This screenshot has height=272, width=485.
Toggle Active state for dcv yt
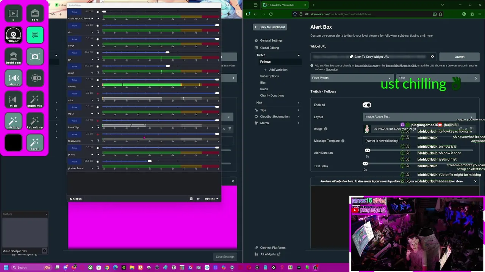point(75,39)
